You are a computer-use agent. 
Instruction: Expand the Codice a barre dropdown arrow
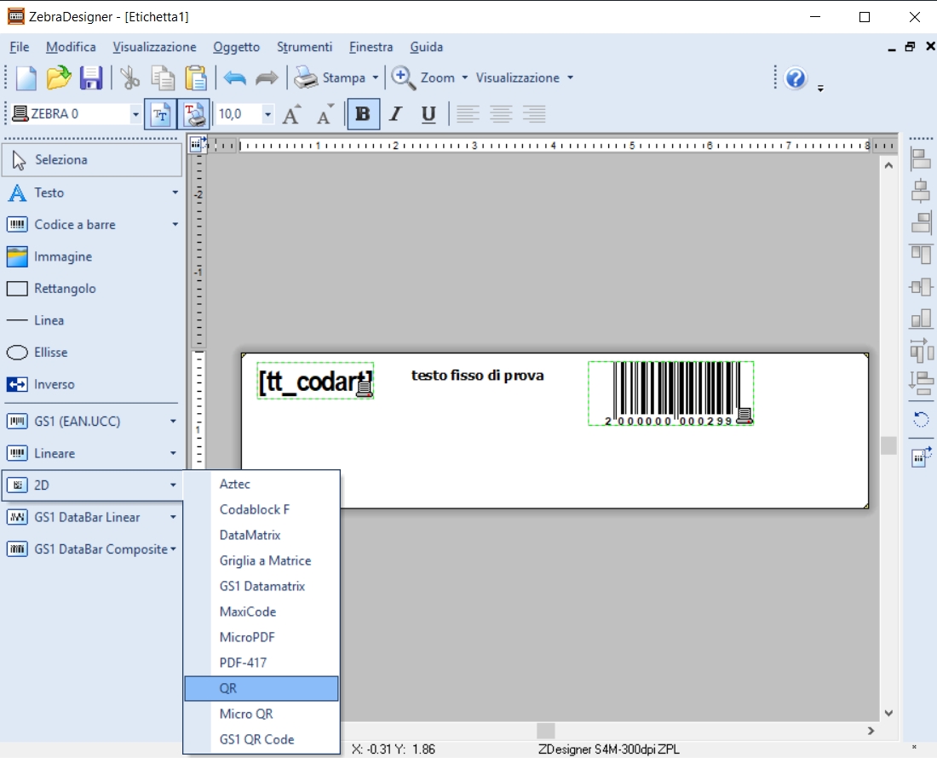(x=175, y=225)
